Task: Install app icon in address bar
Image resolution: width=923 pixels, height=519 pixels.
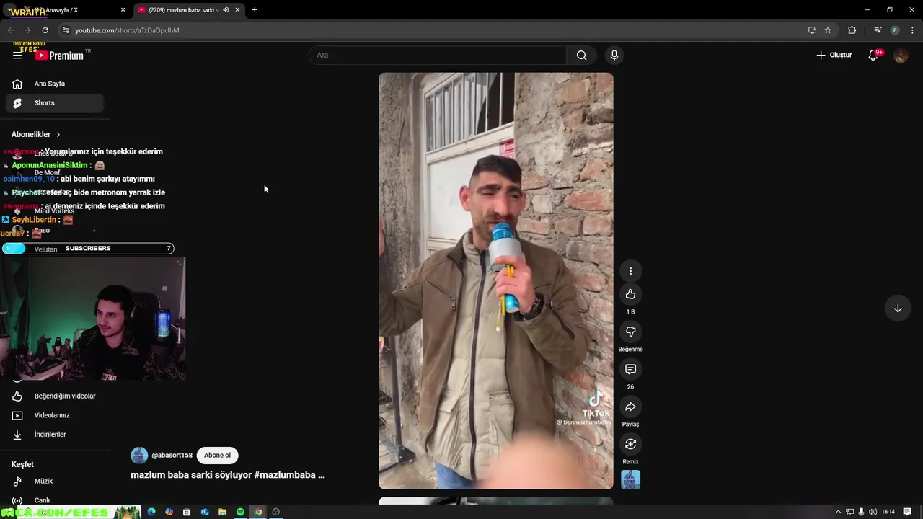Action: pyautogui.click(x=812, y=30)
